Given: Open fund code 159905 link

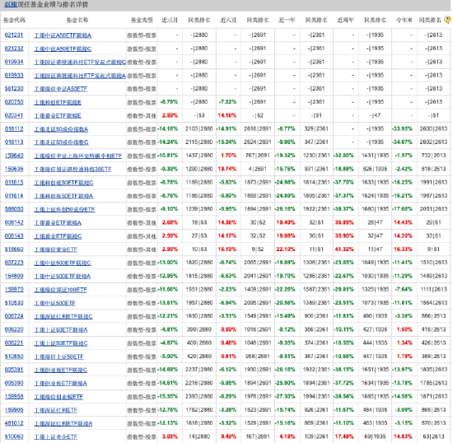Looking at the screenshot, I should (14, 410).
